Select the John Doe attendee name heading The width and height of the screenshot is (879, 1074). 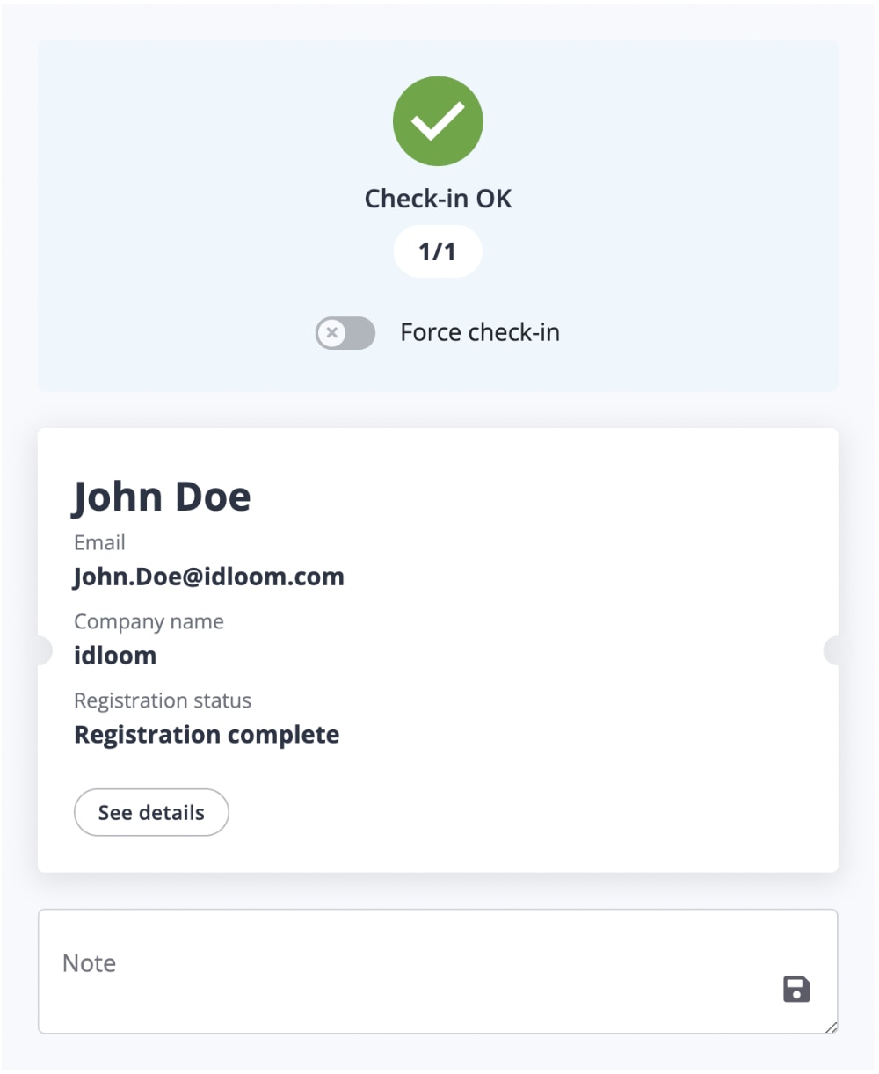tap(162, 497)
